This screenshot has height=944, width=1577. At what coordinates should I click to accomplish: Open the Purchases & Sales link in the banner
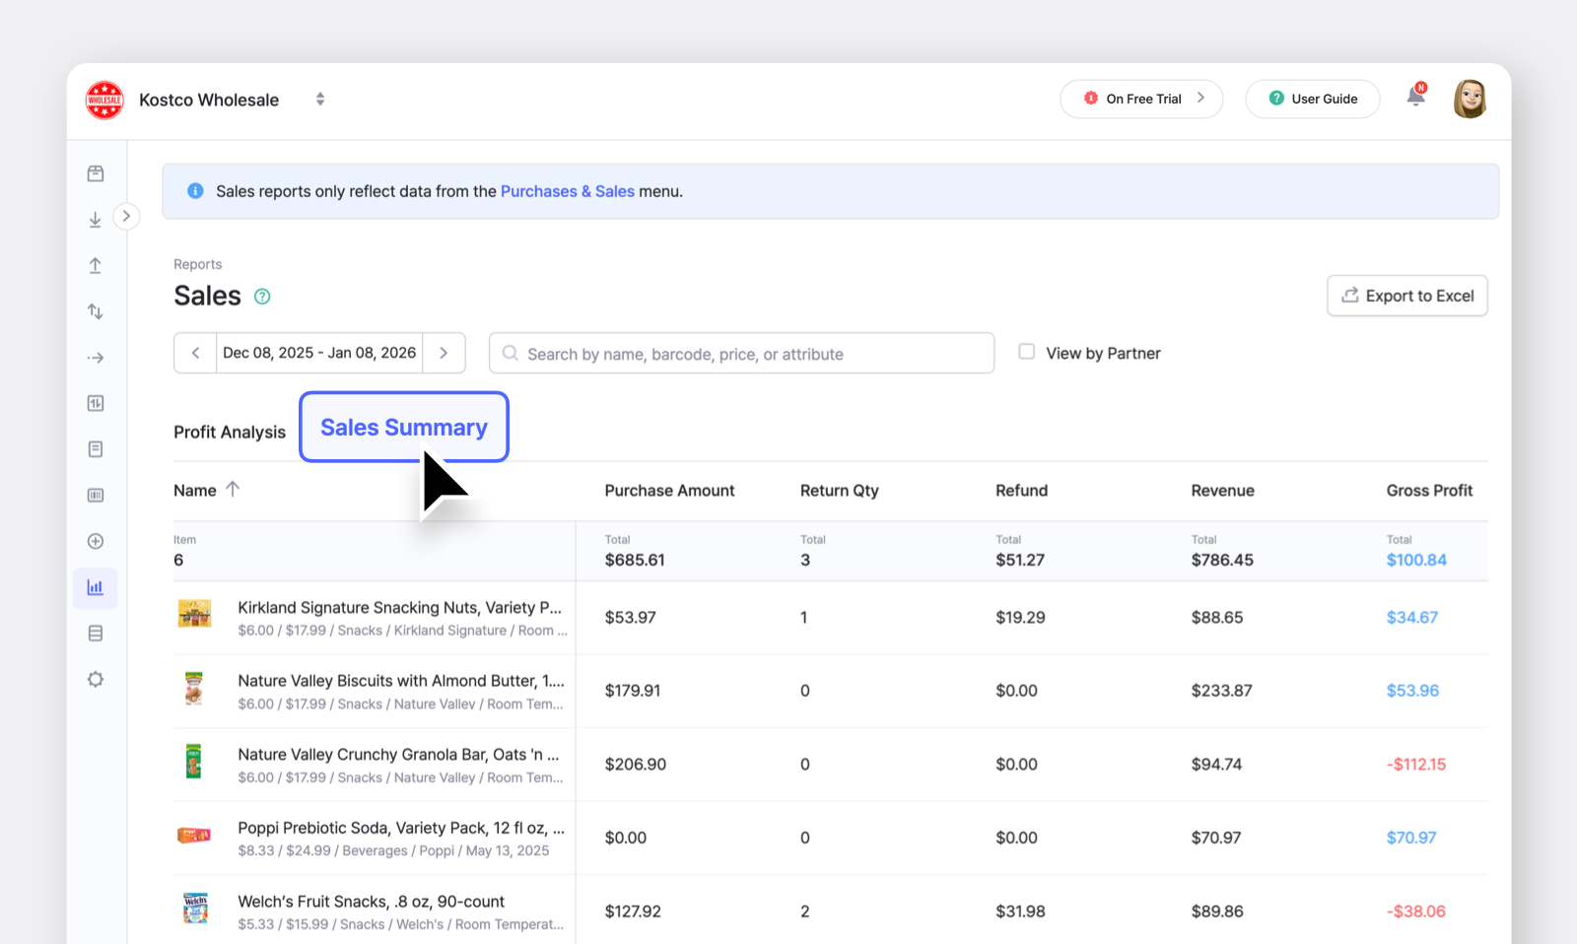tap(567, 190)
